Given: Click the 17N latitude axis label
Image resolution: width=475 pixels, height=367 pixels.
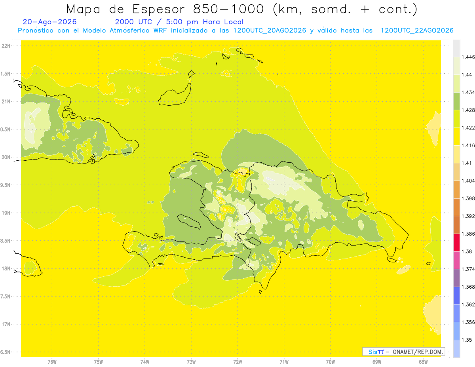Looking at the screenshot, I should pos(6,324).
